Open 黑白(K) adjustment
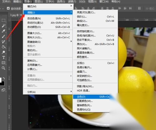Image resolution: width=156 pixels, height=130 pixels. point(95,44)
